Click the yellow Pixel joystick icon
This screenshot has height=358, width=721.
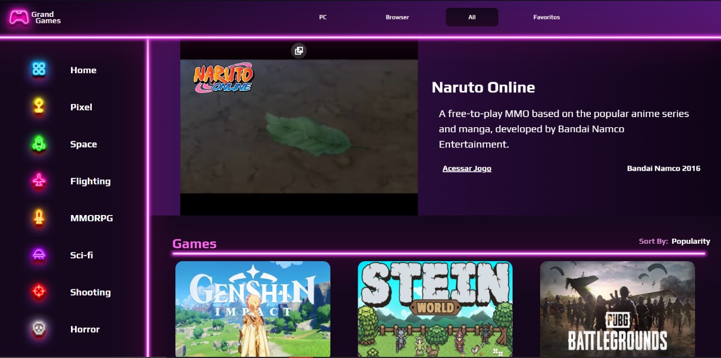[x=39, y=106]
